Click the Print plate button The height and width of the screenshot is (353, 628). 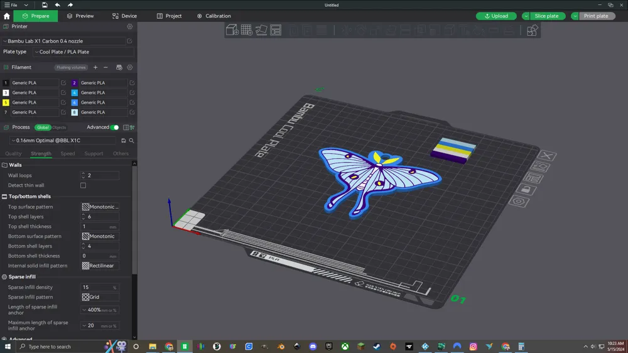coord(596,16)
